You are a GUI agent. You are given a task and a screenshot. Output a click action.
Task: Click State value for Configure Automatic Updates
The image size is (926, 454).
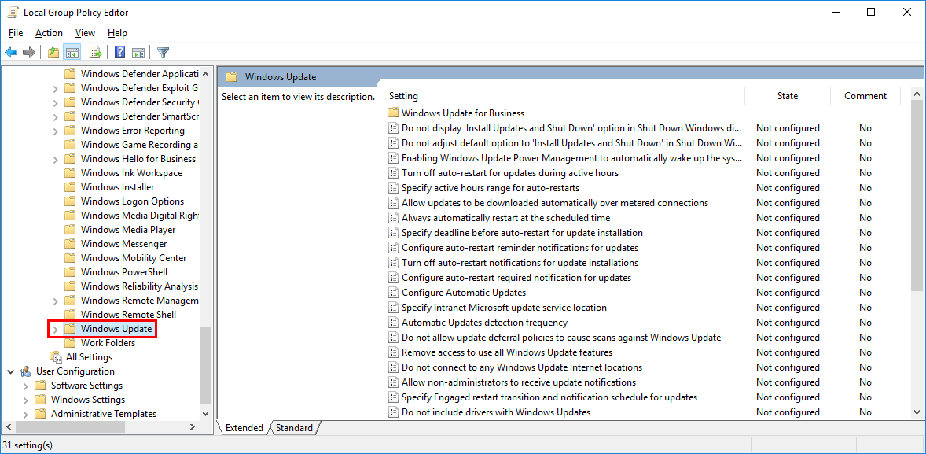click(x=788, y=293)
